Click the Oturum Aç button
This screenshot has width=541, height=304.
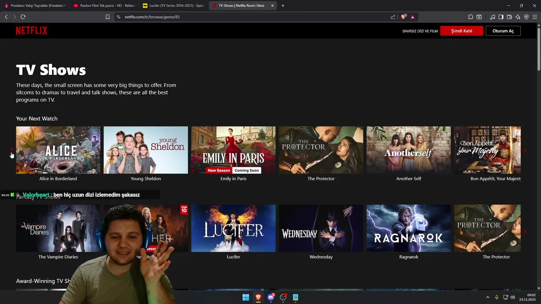[x=503, y=31]
